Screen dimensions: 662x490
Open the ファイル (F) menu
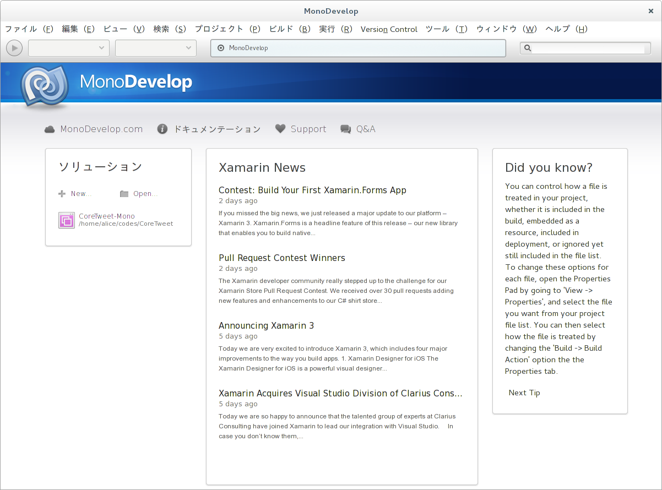tap(29, 29)
